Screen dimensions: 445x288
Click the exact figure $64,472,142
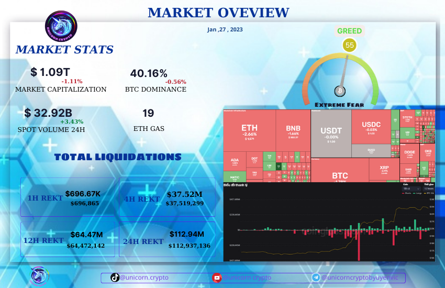click(x=86, y=246)
